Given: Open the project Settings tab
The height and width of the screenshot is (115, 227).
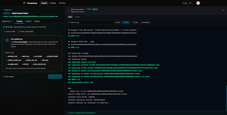Looking at the screenshot, I should [x=37, y=21].
